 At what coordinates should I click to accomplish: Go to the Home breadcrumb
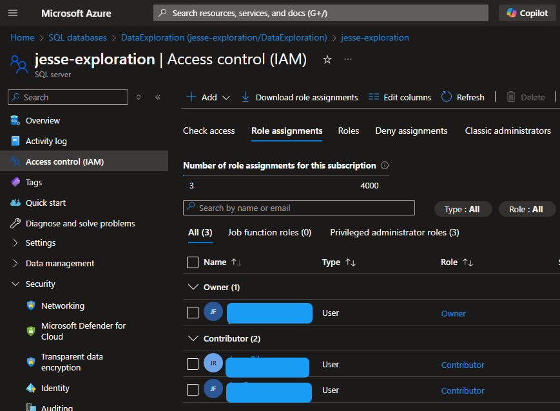23,37
